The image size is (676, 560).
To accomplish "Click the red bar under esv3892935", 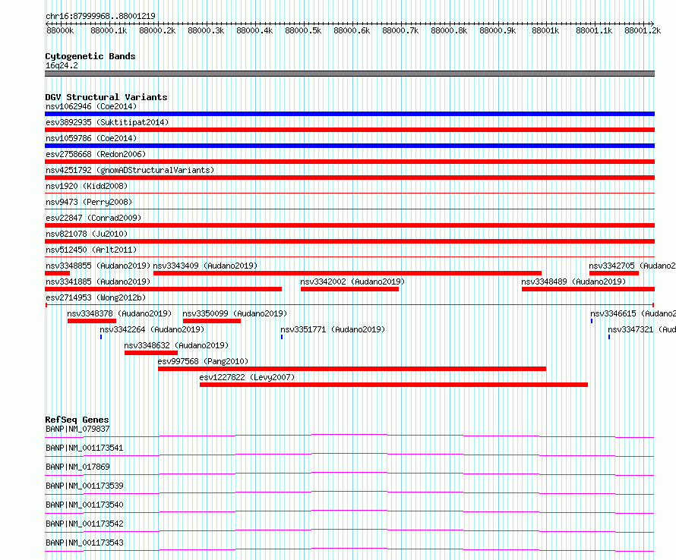I will 349,130.
